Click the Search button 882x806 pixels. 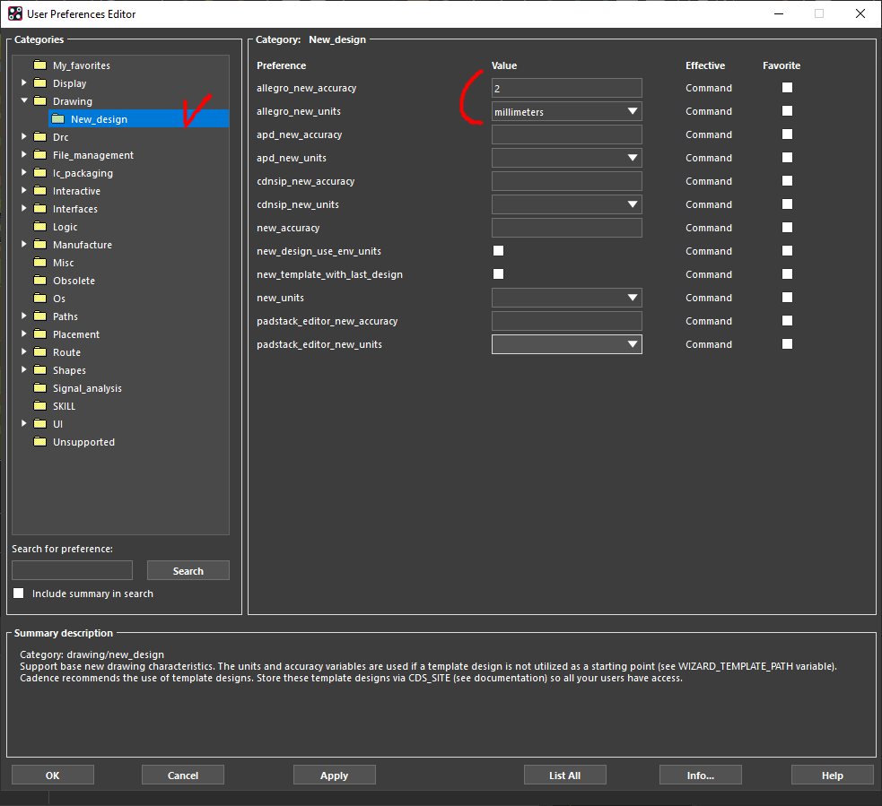pyautogui.click(x=188, y=570)
